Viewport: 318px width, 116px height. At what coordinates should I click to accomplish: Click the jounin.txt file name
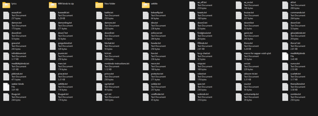point(63,53)
